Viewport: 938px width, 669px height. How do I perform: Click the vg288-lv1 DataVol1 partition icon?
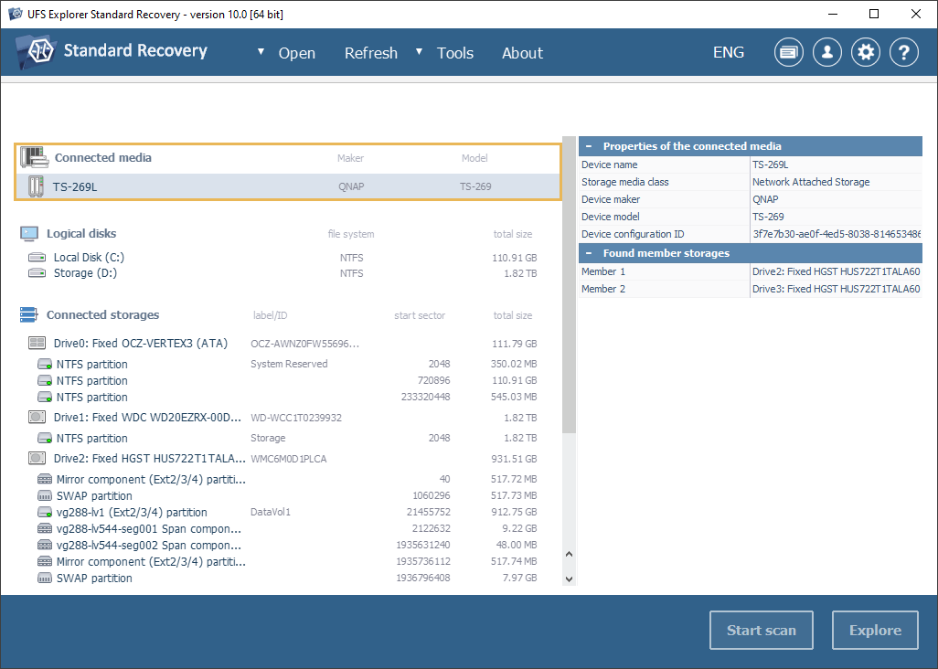click(45, 513)
